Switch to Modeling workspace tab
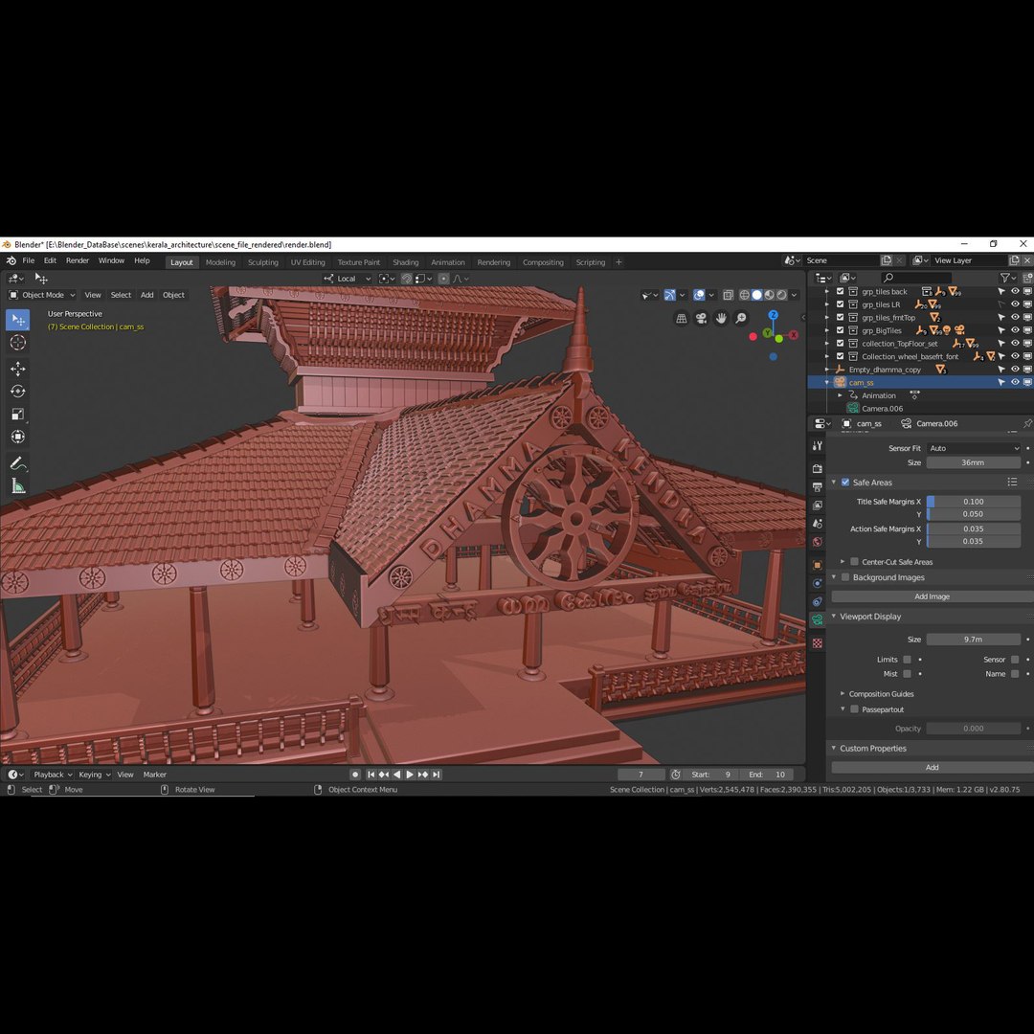This screenshot has height=1034, width=1034. coord(220,261)
